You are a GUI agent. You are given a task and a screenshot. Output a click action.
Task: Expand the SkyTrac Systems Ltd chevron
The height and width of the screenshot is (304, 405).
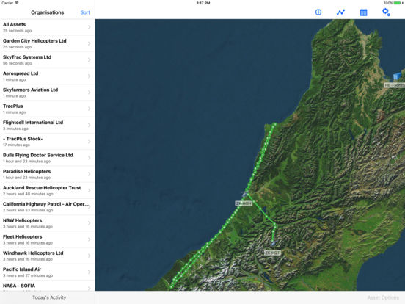coord(89,59)
